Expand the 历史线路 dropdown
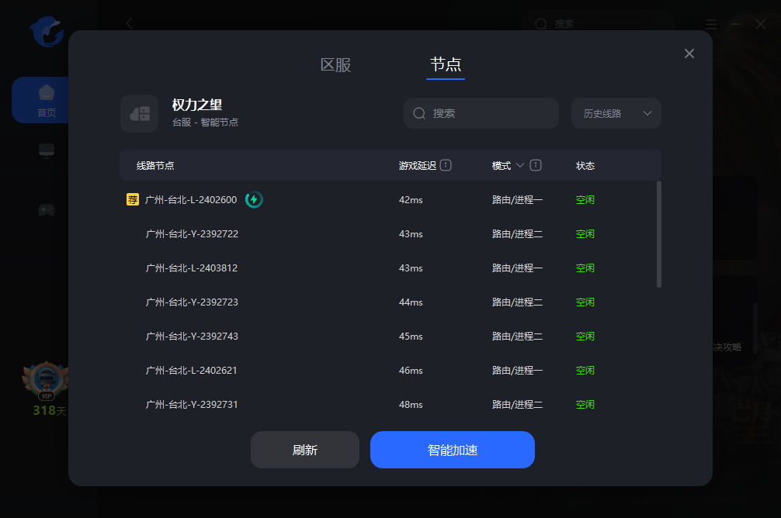This screenshot has height=518, width=781. tap(616, 113)
